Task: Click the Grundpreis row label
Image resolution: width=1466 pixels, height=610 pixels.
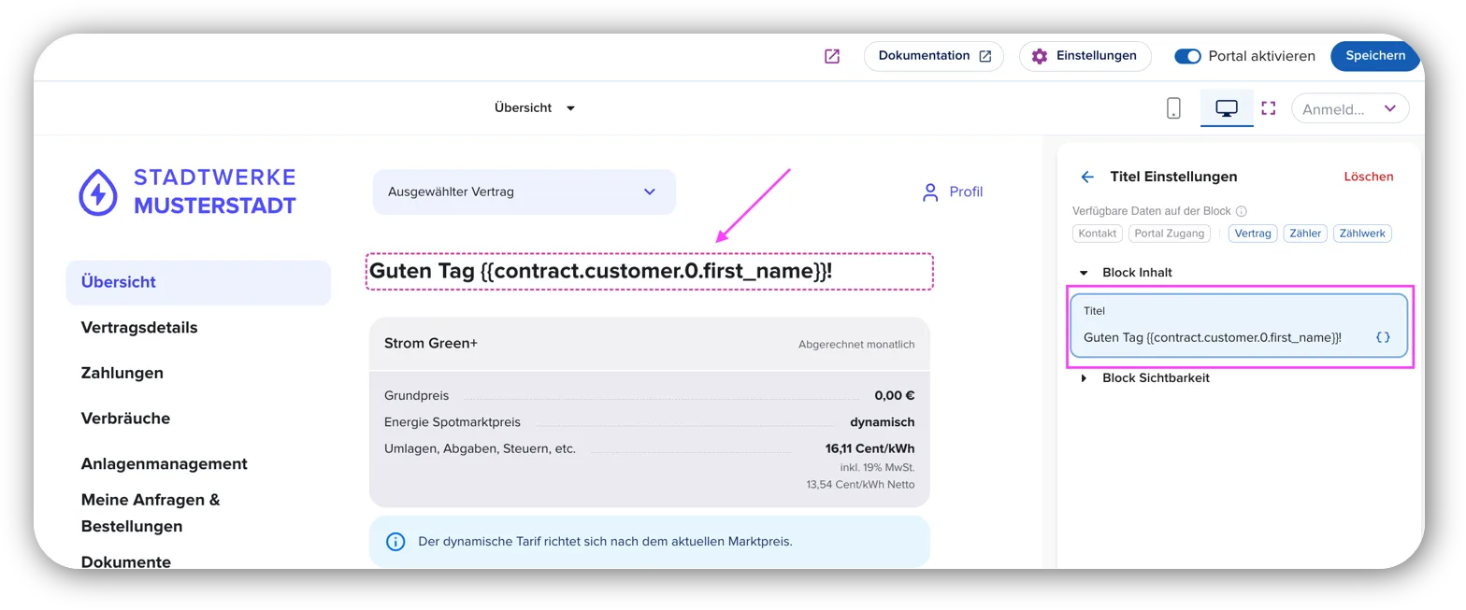Action: click(x=416, y=396)
